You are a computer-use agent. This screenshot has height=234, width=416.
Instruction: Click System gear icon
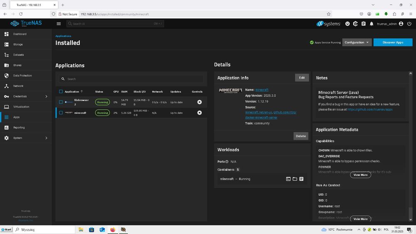[x=6, y=138]
